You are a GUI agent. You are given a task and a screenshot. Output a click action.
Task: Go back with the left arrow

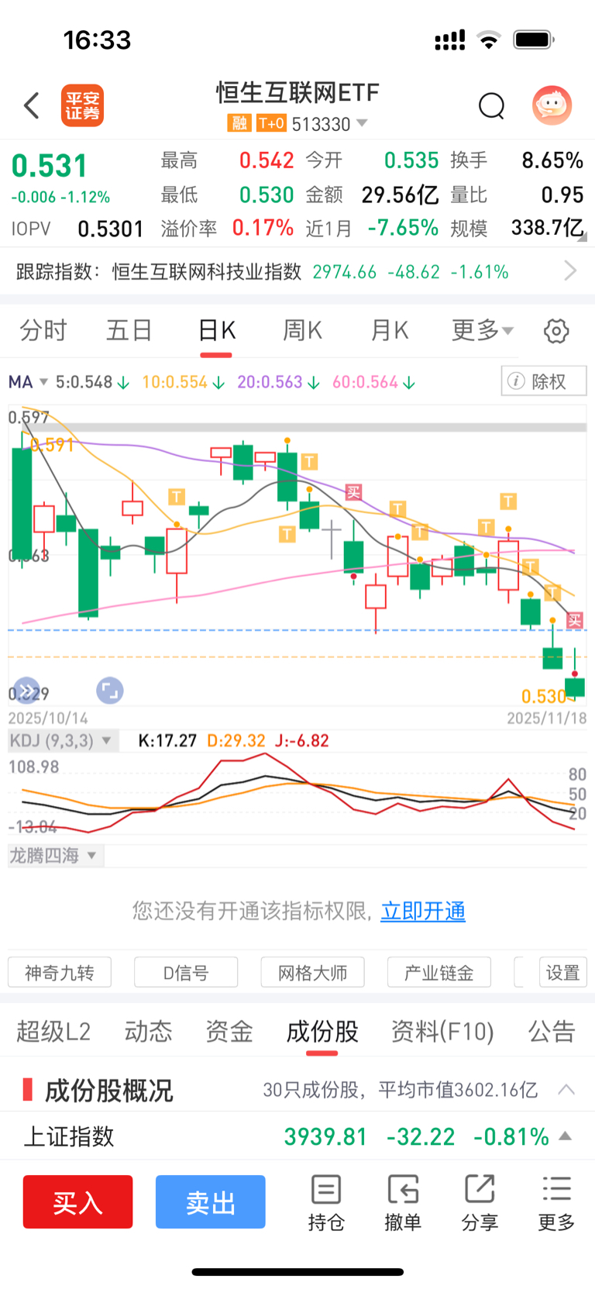(x=32, y=105)
